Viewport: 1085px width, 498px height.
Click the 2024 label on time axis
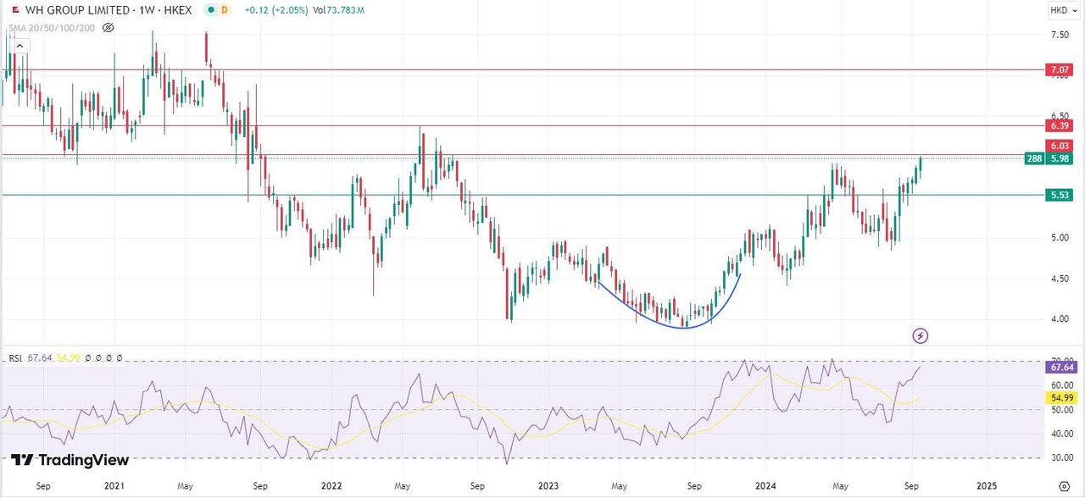[x=765, y=486]
